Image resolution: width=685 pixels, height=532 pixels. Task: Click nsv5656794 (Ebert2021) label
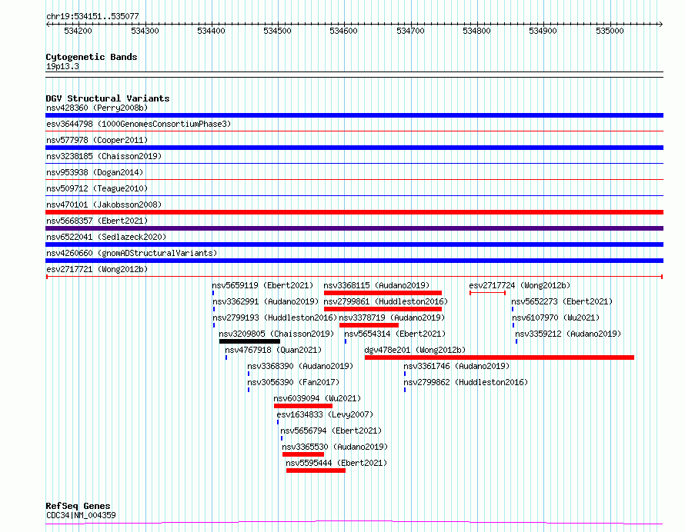coord(331,431)
